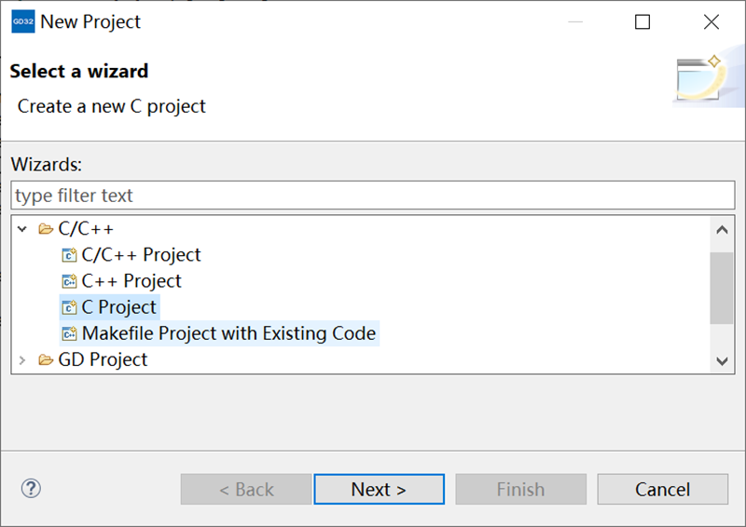The height and width of the screenshot is (527, 746).
Task: Collapse the C/C++ category
Action: pos(21,229)
